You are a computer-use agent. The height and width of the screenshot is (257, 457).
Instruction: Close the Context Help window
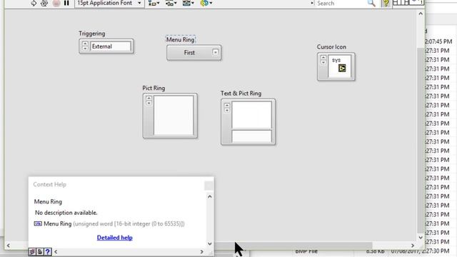[209, 186]
